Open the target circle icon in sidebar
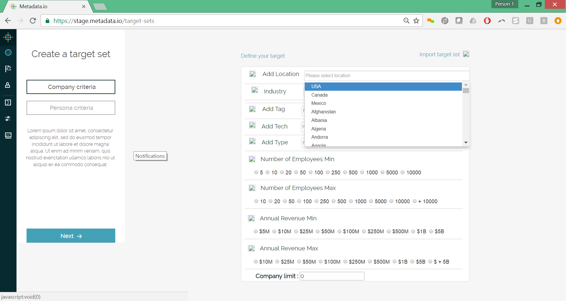The image size is (566, 301). 8,52
